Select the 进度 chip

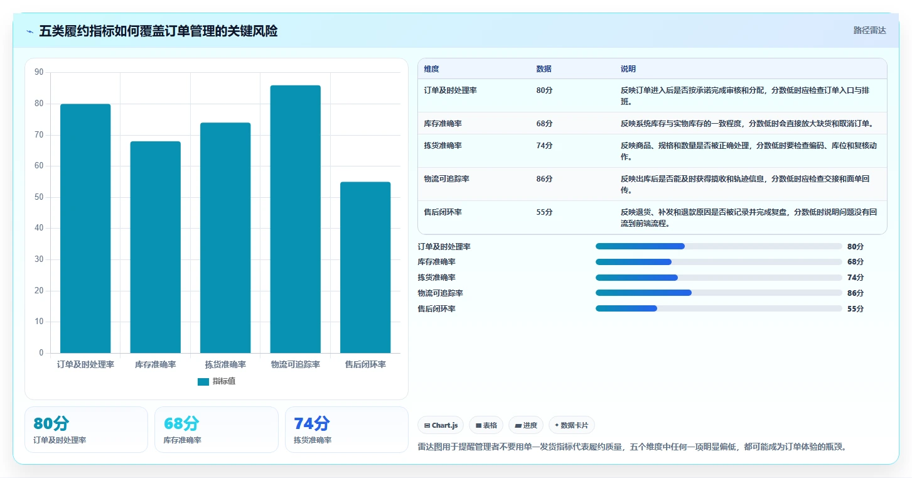tap(526, 425)
